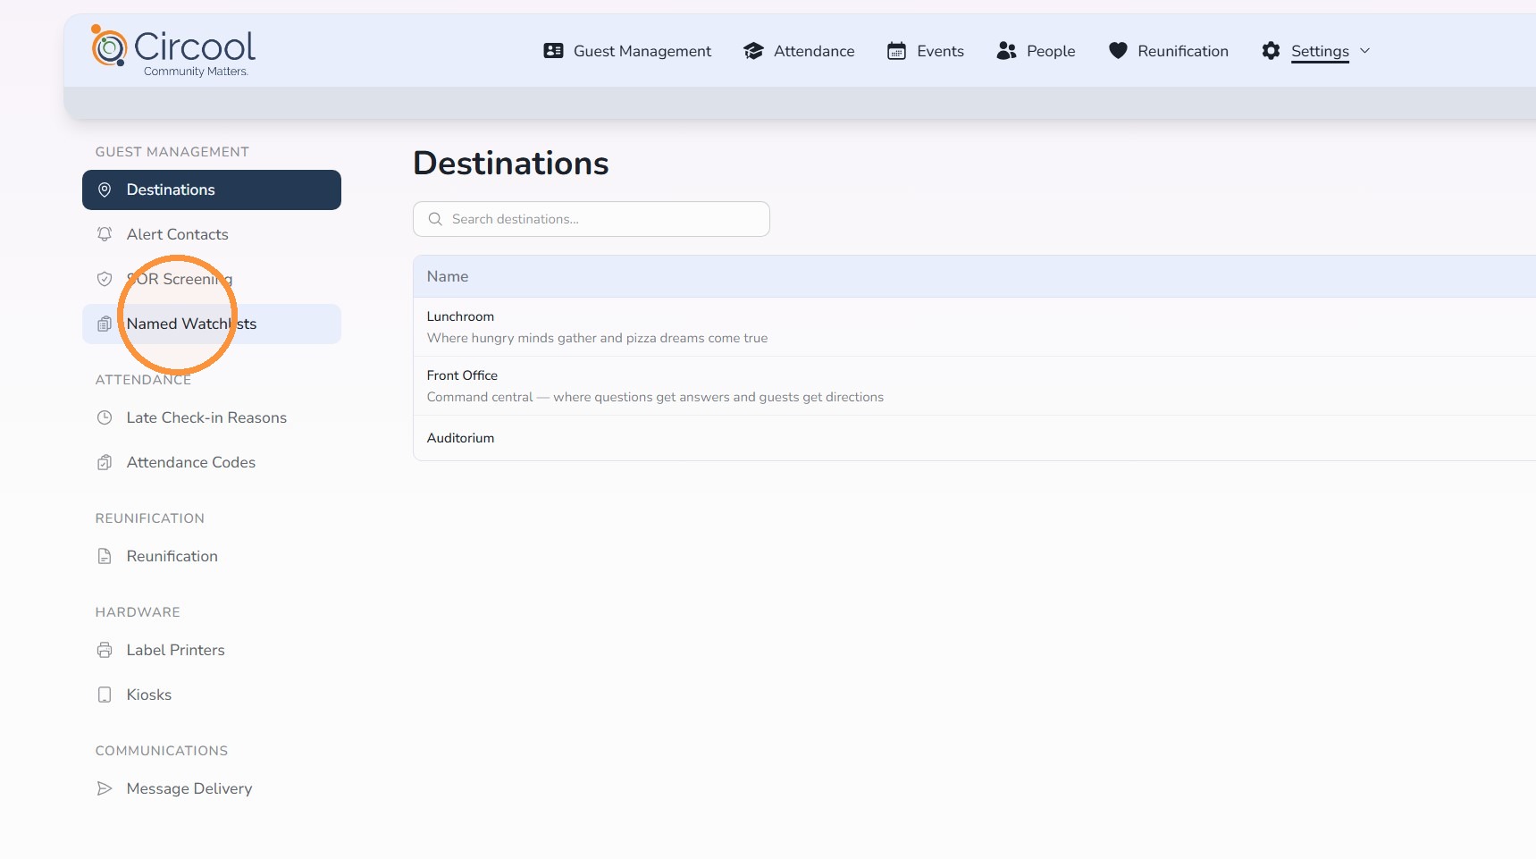Click the Kiosks tablet icon
Screen dimensions: 1536x859
[105, 695]
